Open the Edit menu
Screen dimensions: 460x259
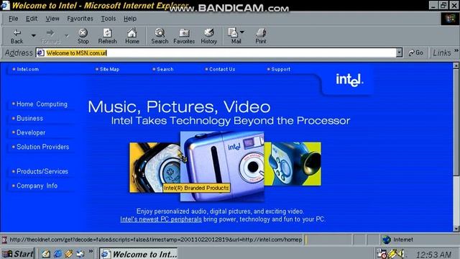[32, 19]
